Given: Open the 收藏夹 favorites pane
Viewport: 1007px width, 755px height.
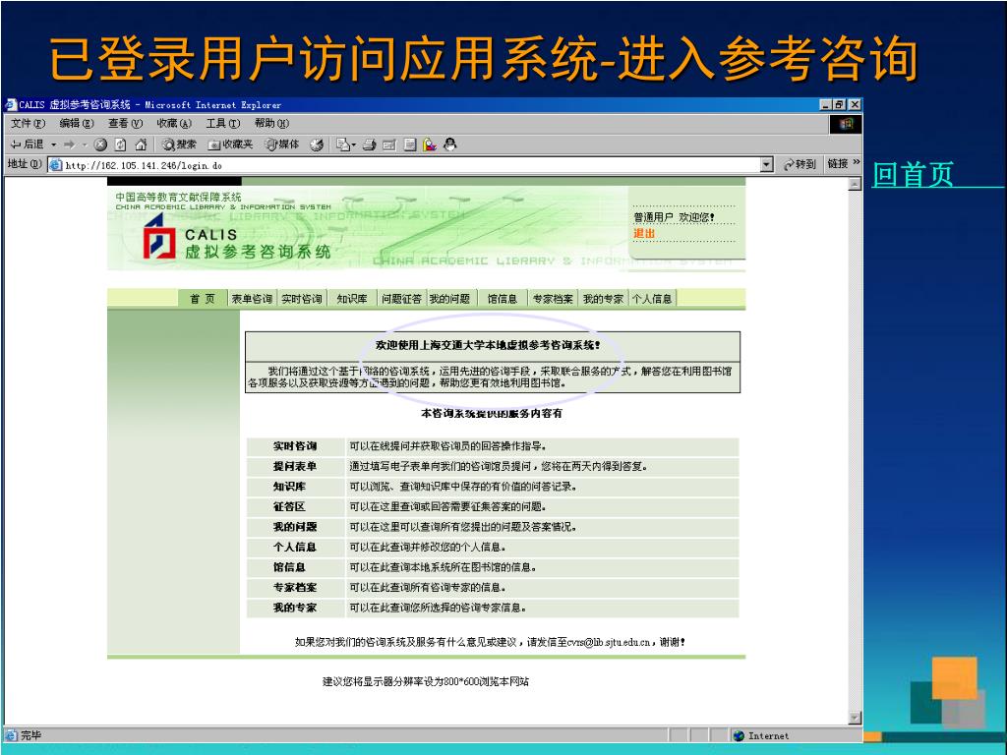Looking at the screenshot, I should pos(230,145).
